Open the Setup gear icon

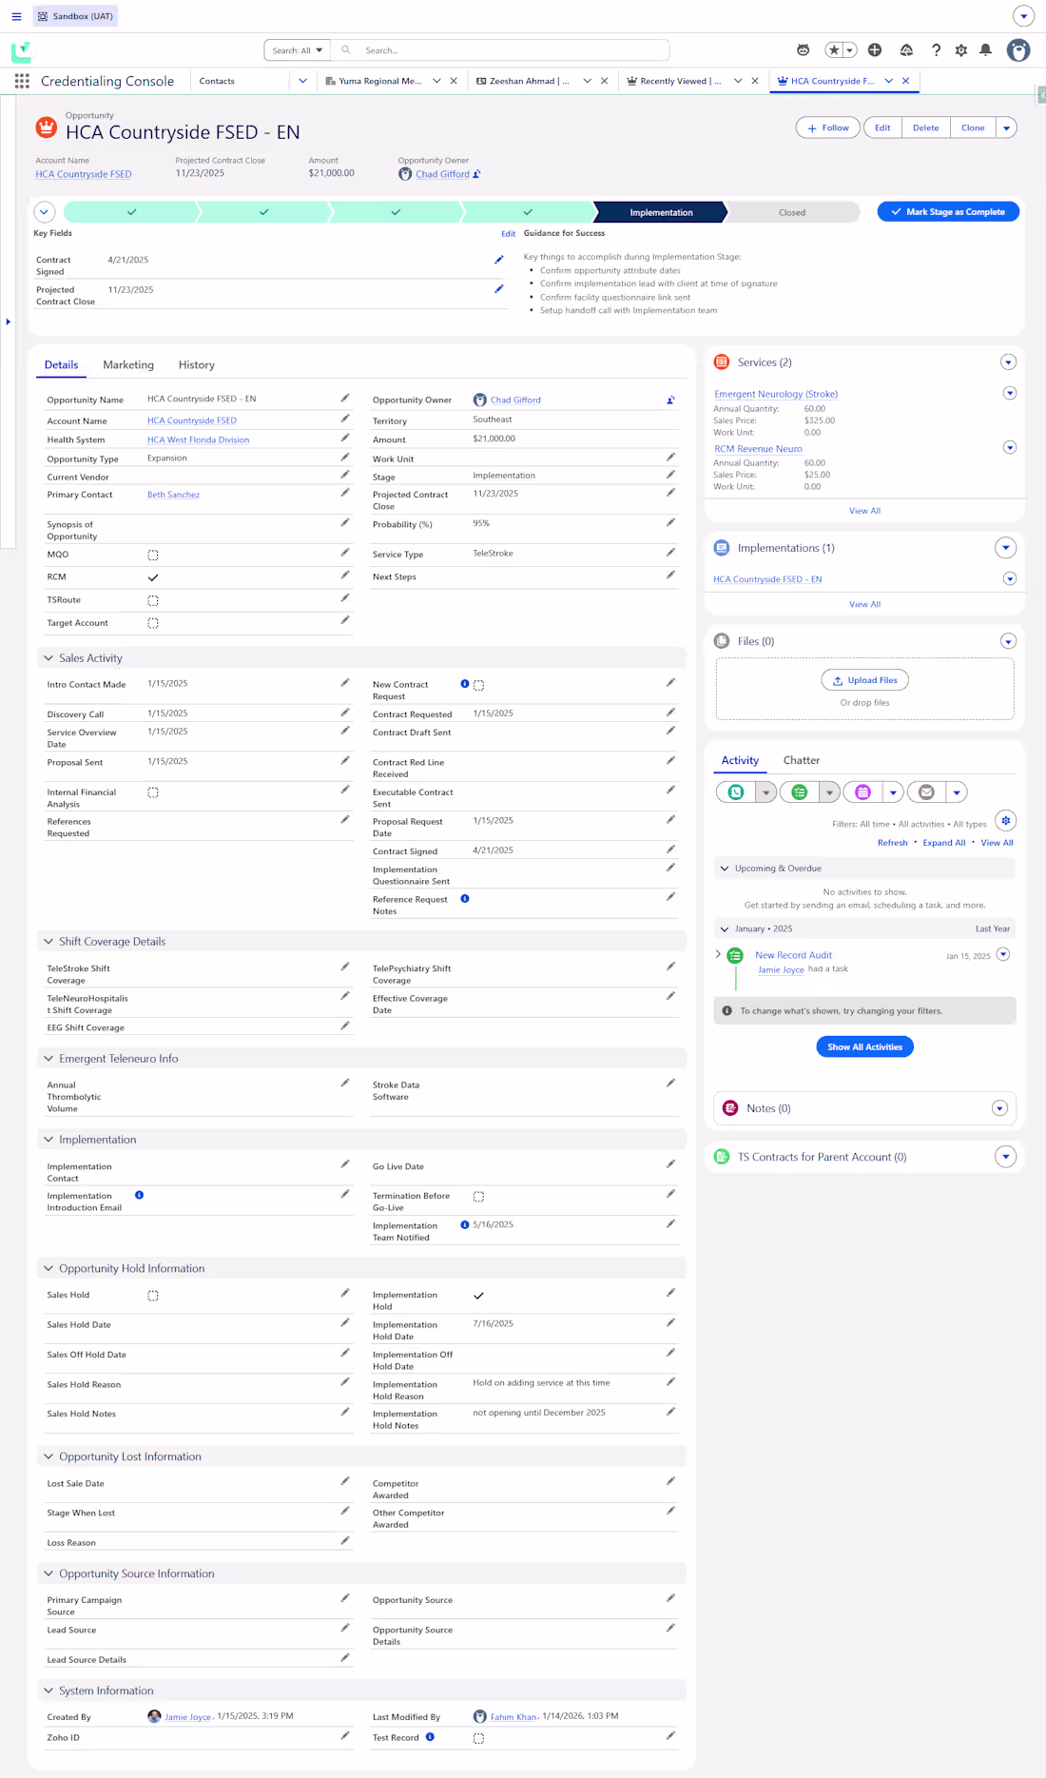click(961, 50)
